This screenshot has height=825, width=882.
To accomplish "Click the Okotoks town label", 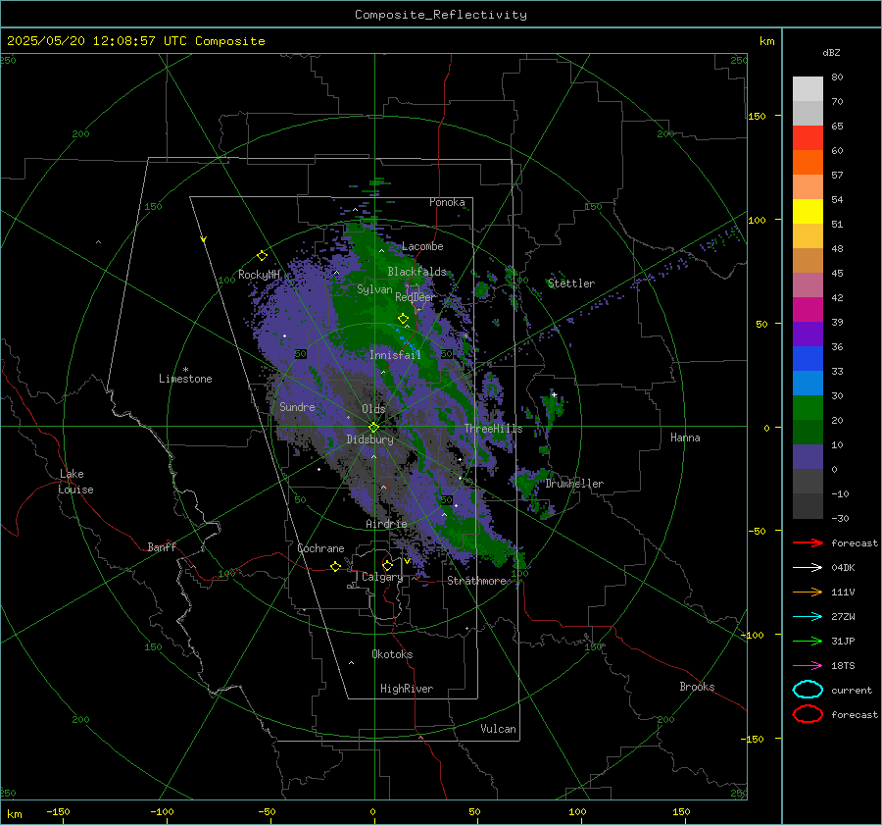I will 392,654.
